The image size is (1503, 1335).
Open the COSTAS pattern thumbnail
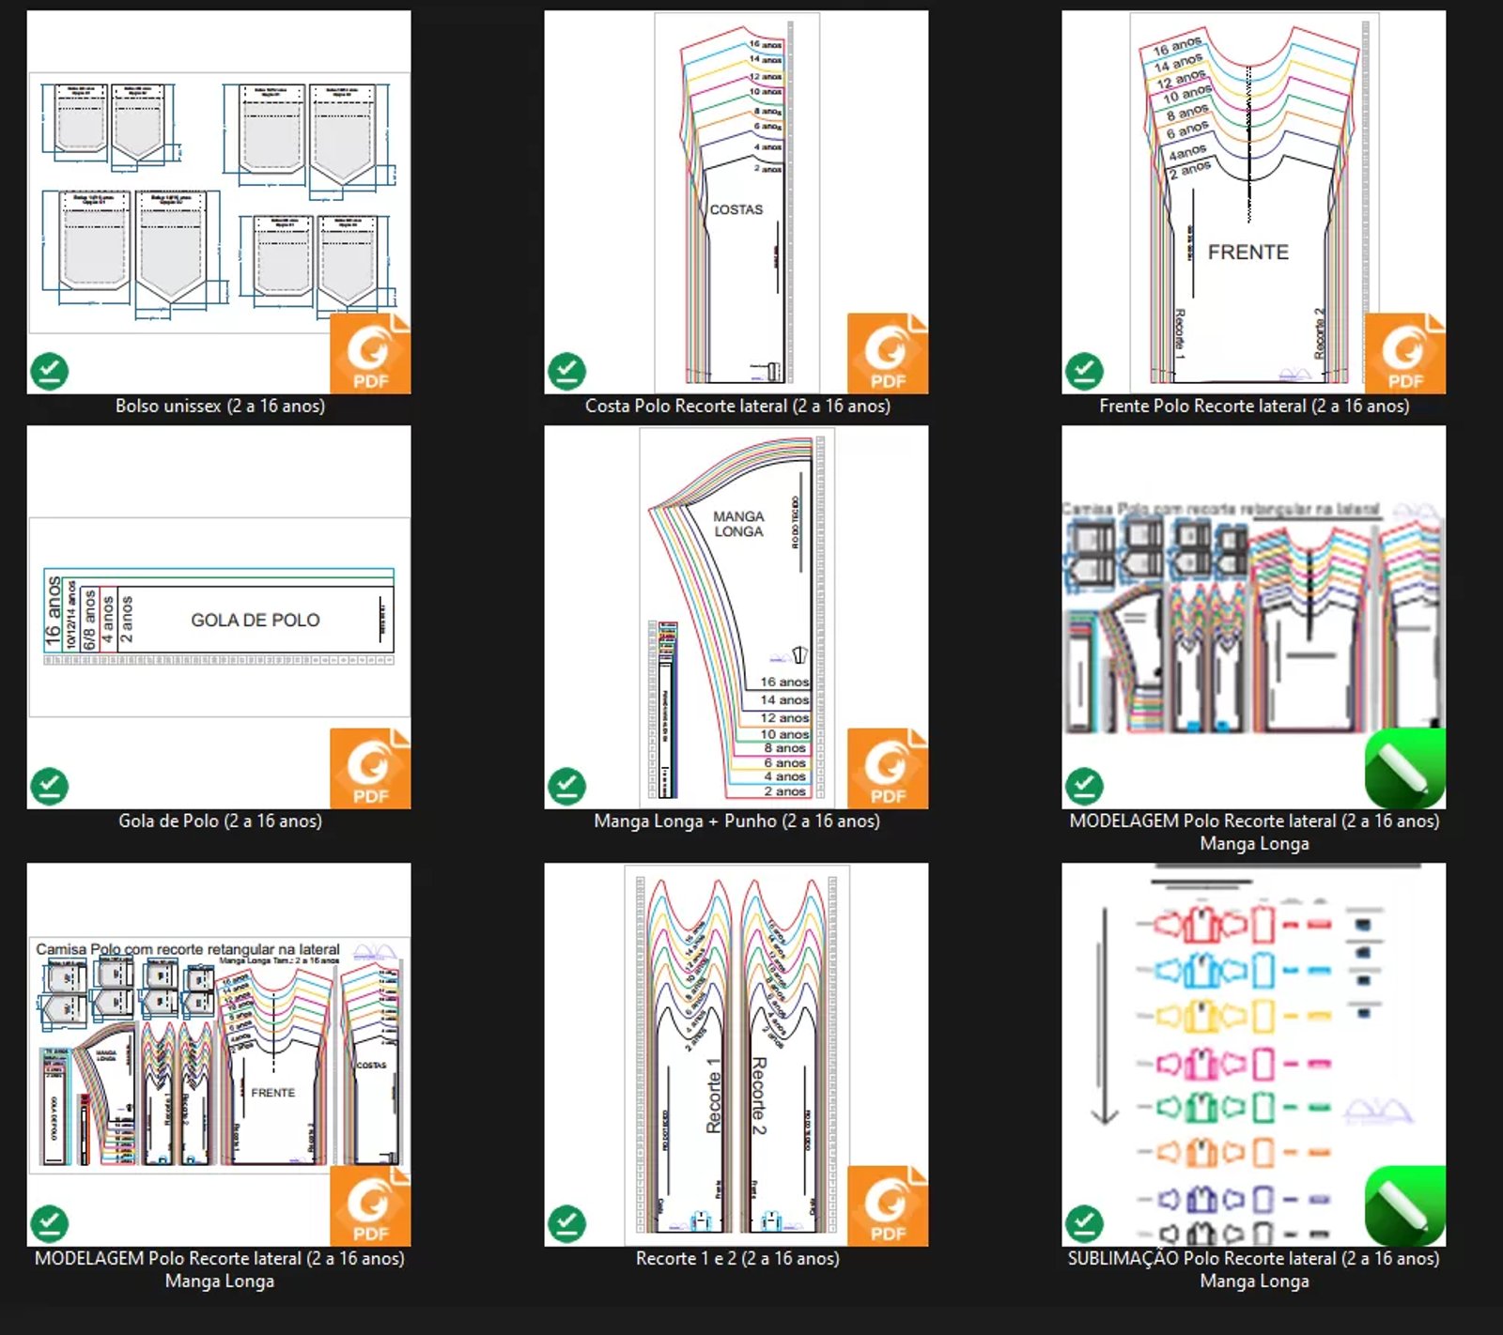click(736, 202)
